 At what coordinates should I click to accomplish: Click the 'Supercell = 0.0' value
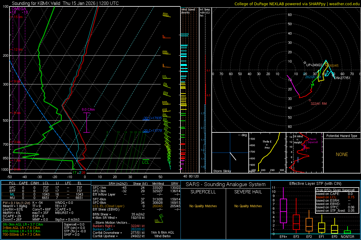[x=74, y=224]
